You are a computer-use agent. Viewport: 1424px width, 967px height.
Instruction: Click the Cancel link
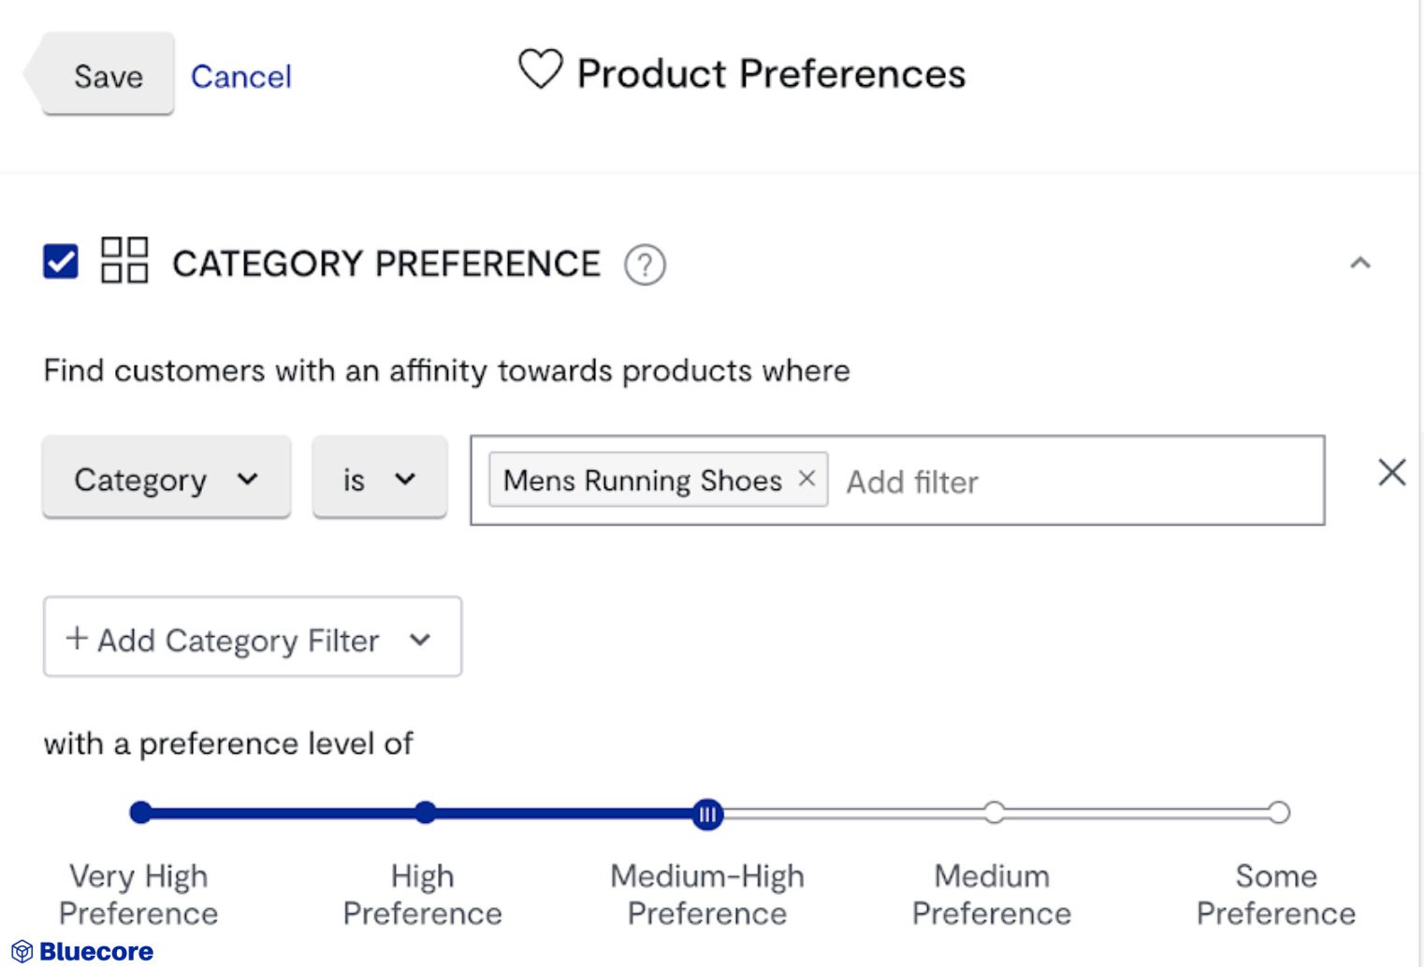[x=241, y=77]
